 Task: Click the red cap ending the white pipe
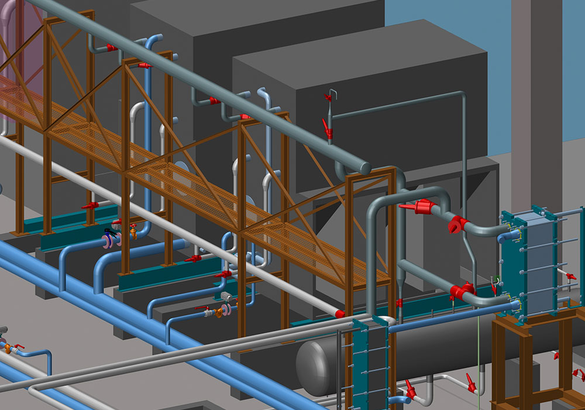click(x=339, y=315)
